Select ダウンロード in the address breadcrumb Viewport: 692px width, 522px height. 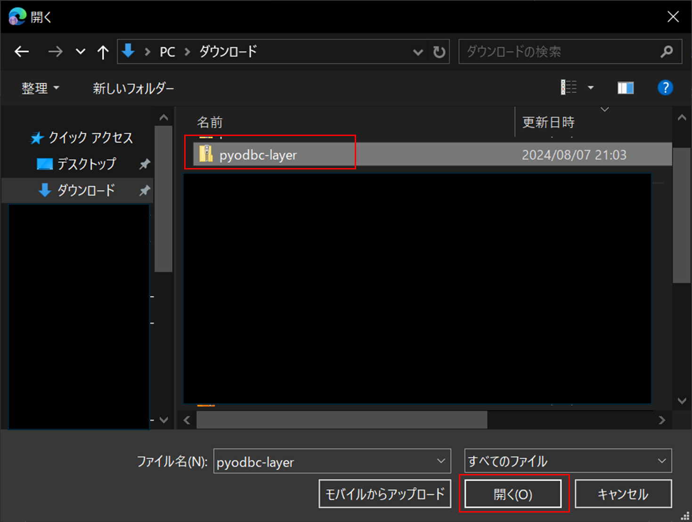point(228,51)
